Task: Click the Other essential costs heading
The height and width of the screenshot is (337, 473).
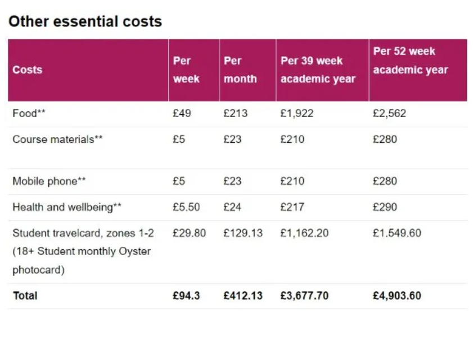Action: 85,21
